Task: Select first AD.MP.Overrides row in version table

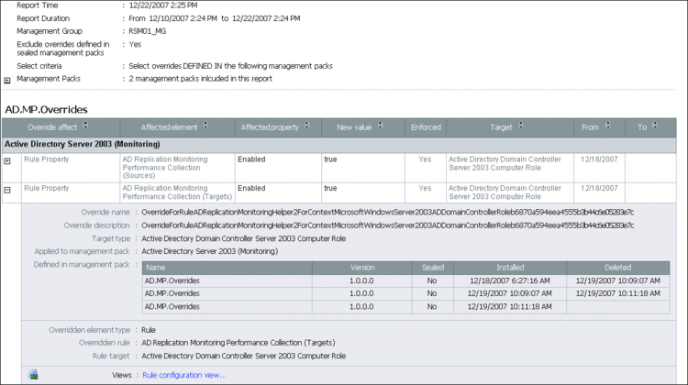Action: click(173, 280)
